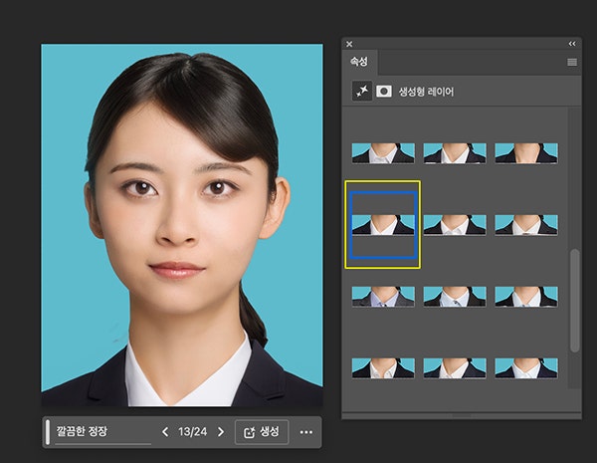The width and height of the screenshot is (597, 463).
Task: Click the generative sparkle layer icon
Action: pyautogui.click(x=362, y=91)
